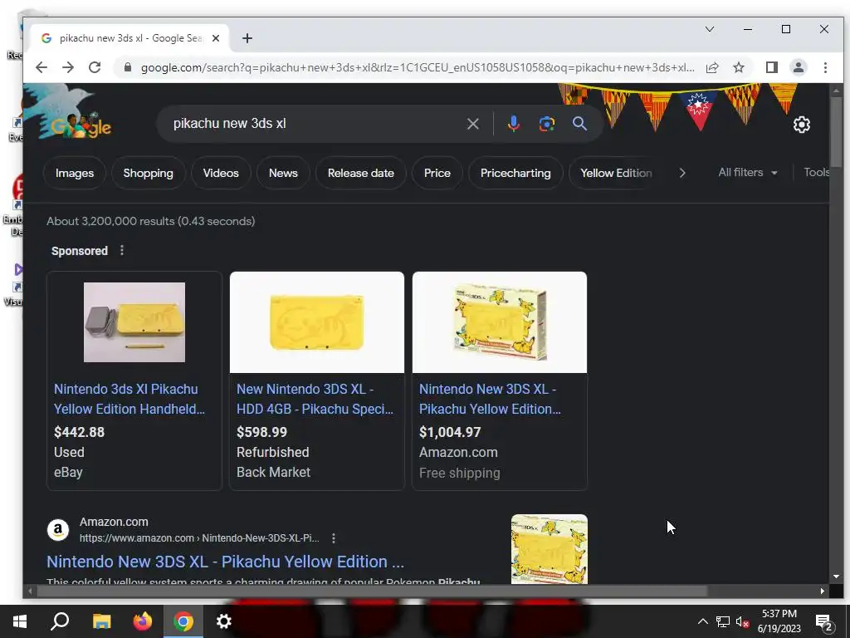This screenshot has height=638, width=850.
Task: Open Settings gear on the taskbar
Action: tap(224, 621)
